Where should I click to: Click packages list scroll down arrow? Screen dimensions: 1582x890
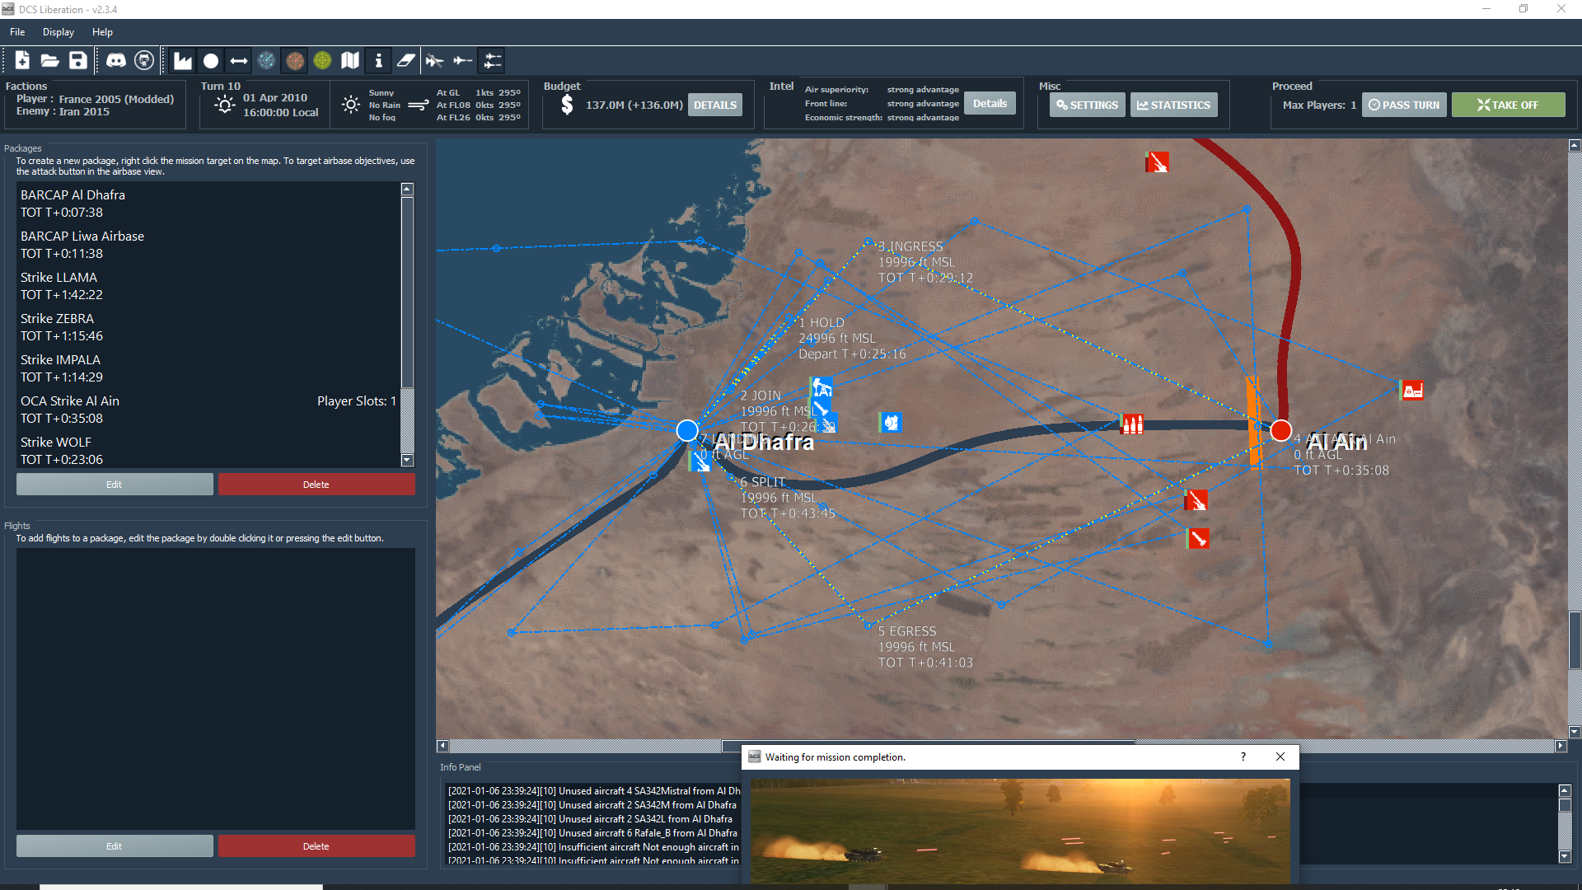point(407,460)
